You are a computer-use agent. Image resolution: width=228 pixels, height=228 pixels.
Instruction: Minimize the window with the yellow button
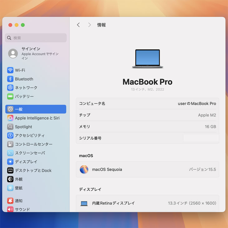click(17, 25)
